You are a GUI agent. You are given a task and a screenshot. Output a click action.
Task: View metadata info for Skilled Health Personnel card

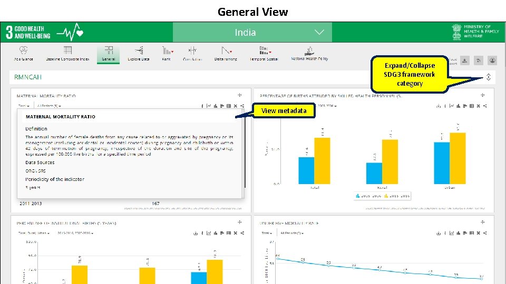pos(445,106)
